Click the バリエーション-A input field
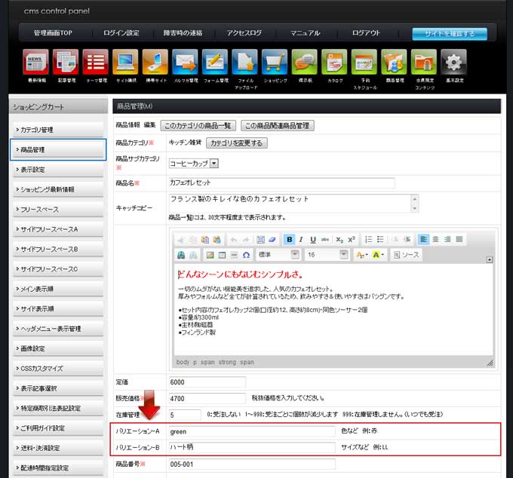Image resolution: width=513 pixels, height=478 pixels. pos(250,432)
